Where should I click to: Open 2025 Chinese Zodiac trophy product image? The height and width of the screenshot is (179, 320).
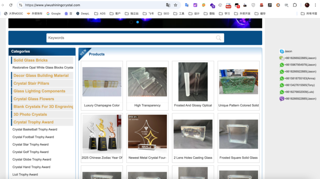coord(102,134)
